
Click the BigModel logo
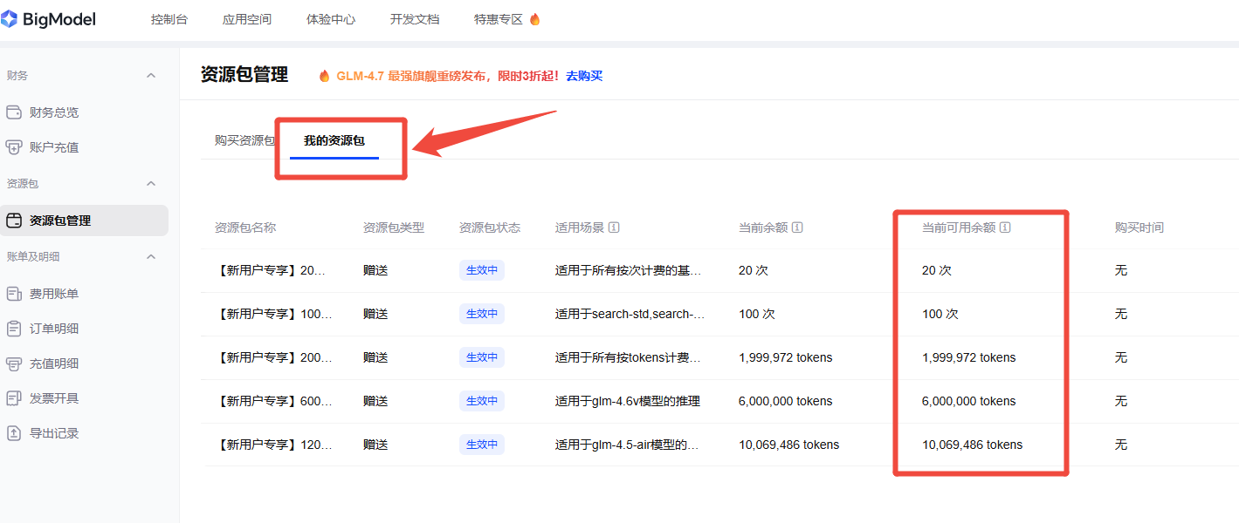point(50,18)
